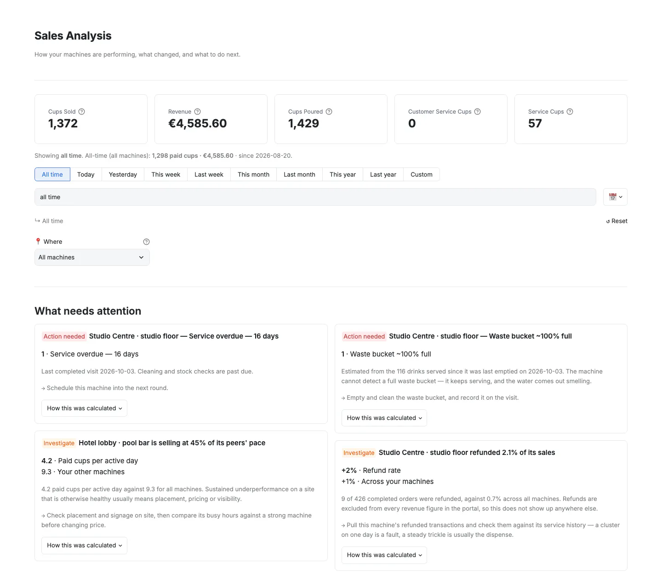Click the question mark next to Cups Poured
The height and width of the screenshot is (575, 662).
click(329, 112)
